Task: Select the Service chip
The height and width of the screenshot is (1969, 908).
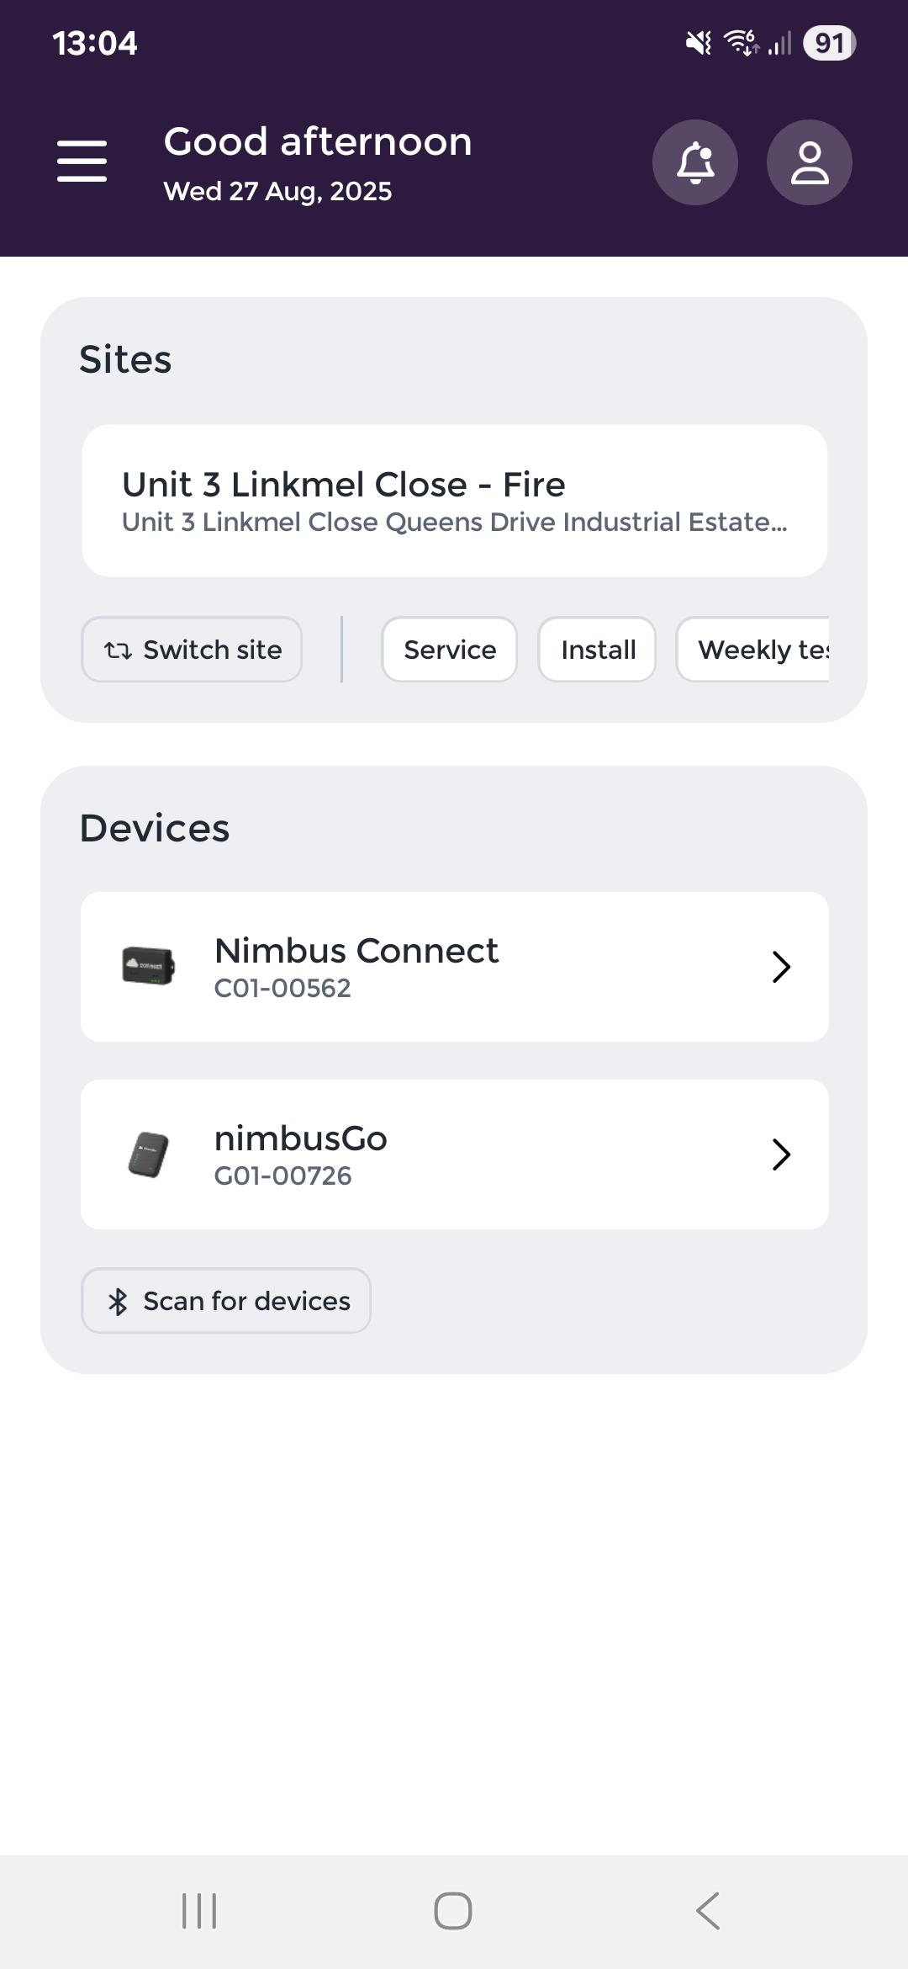Action: pyautogui.click(x=450, y=650)
